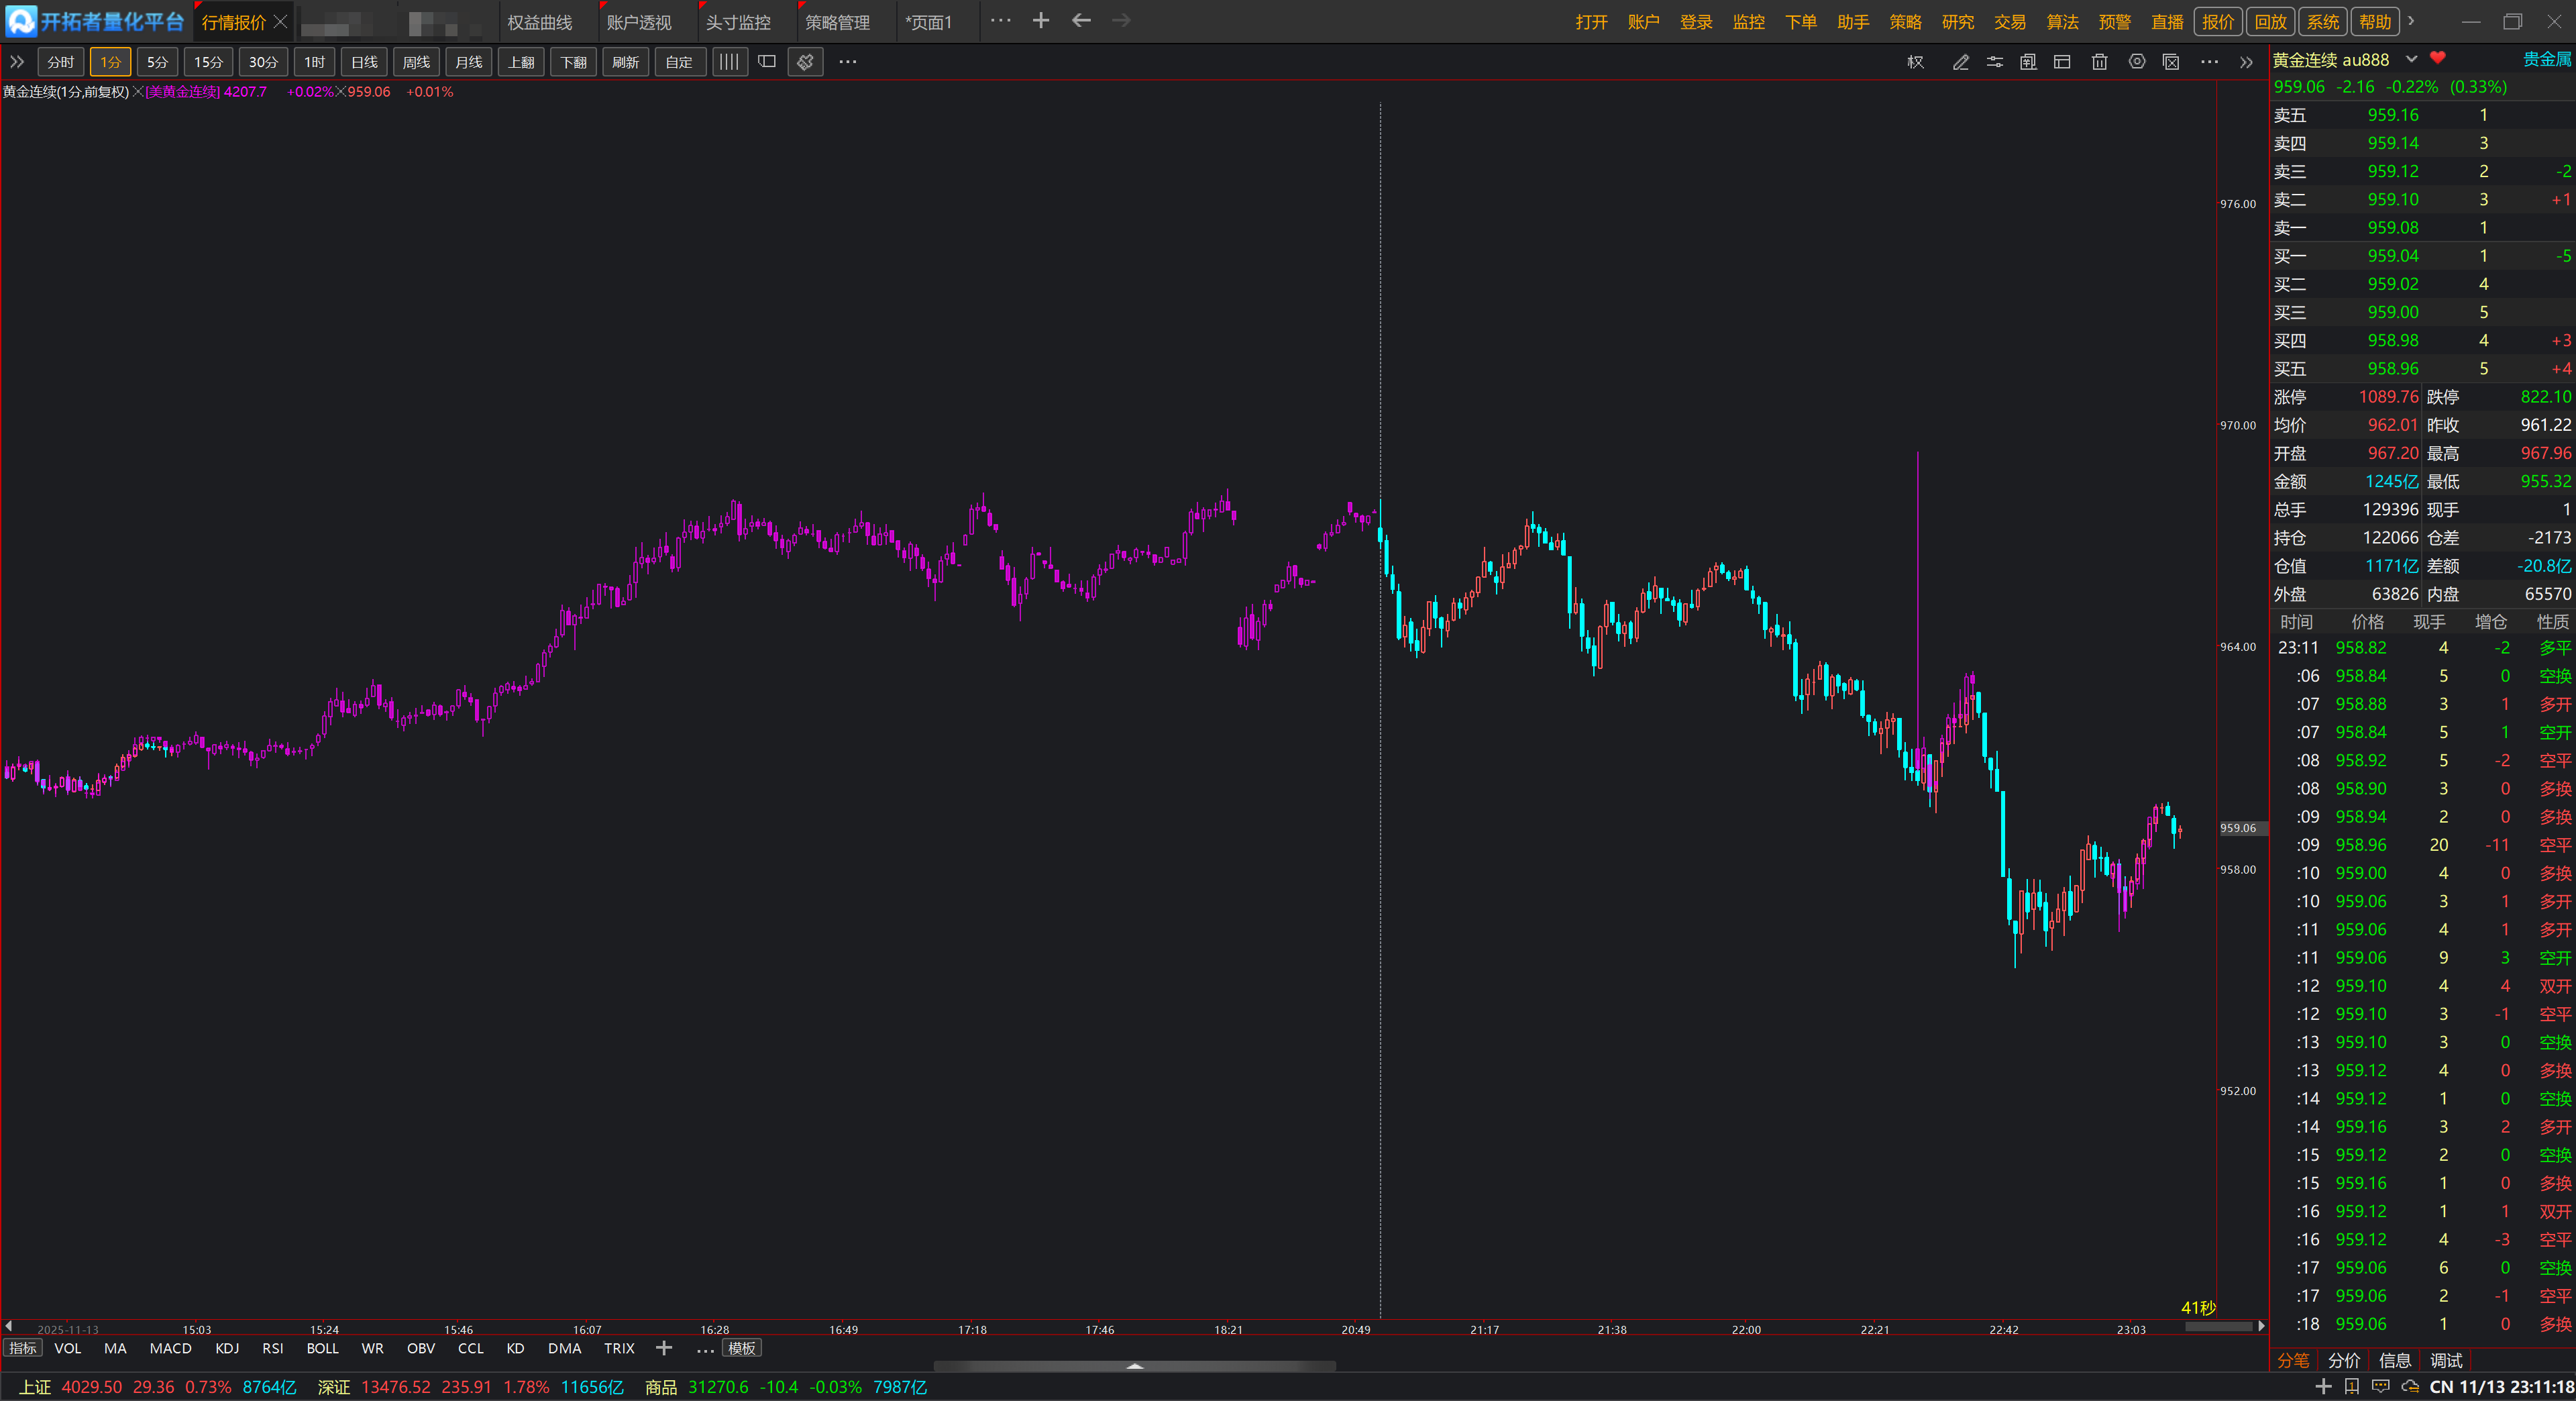Click the eraser-style tool icon in toolbar

tap(805, 62)
